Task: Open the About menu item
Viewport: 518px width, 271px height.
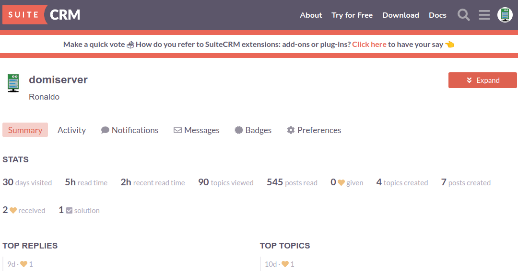Action: coord(311,15)
